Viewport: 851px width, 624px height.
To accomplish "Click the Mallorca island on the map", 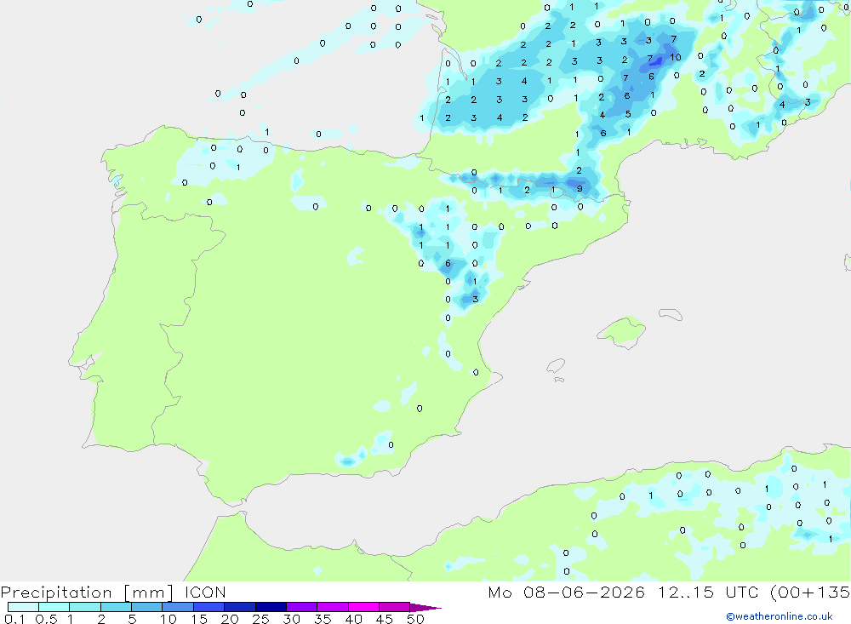I will 622,331.
